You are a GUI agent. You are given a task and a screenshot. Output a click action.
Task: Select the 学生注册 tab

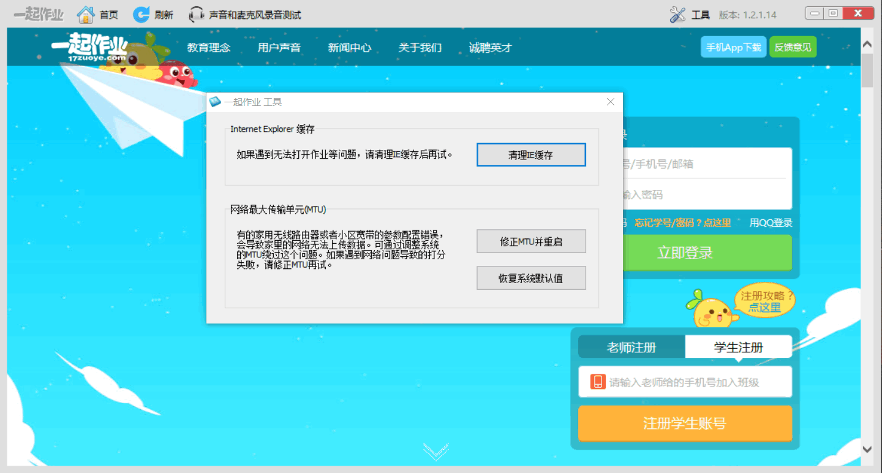click(x=739, y=347)
